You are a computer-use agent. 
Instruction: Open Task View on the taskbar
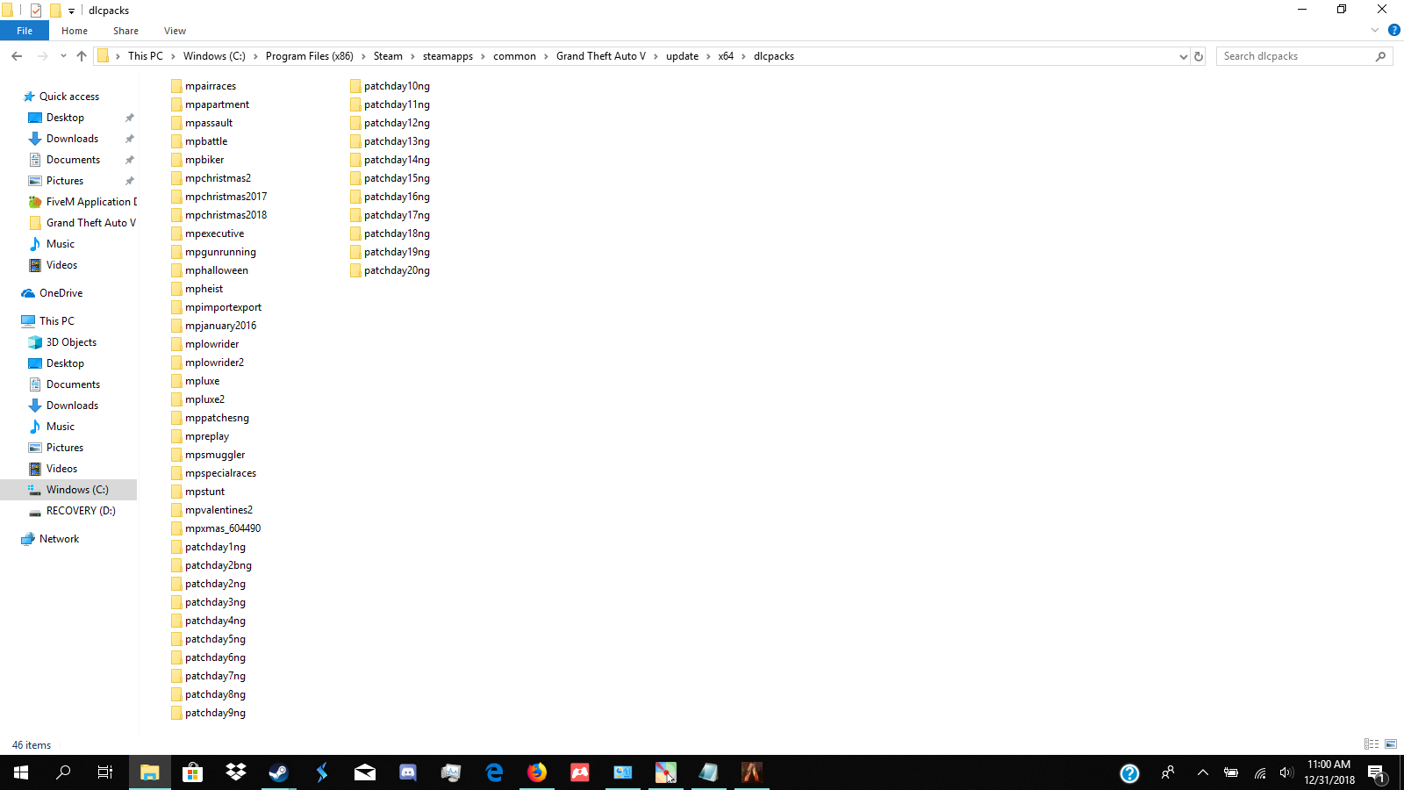pos(105,772)
